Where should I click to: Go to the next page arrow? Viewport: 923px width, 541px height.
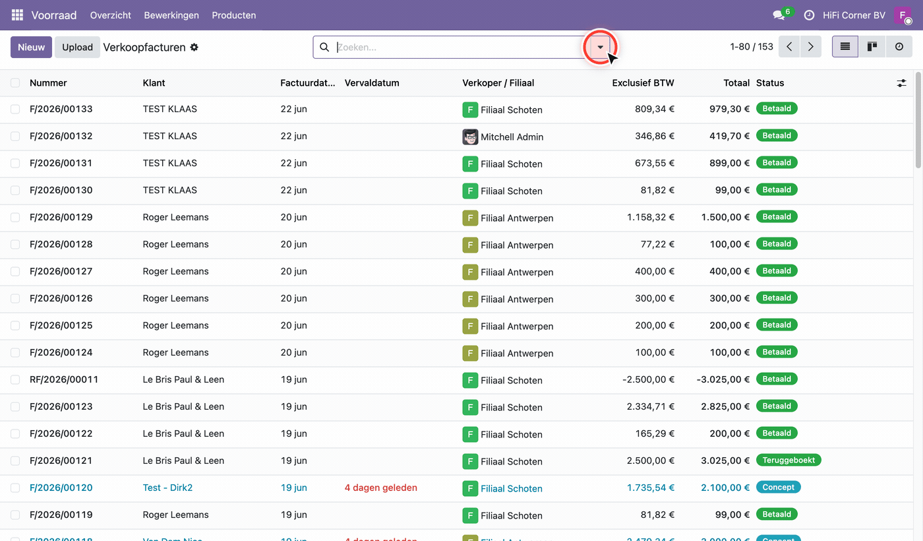click(811, 47)
